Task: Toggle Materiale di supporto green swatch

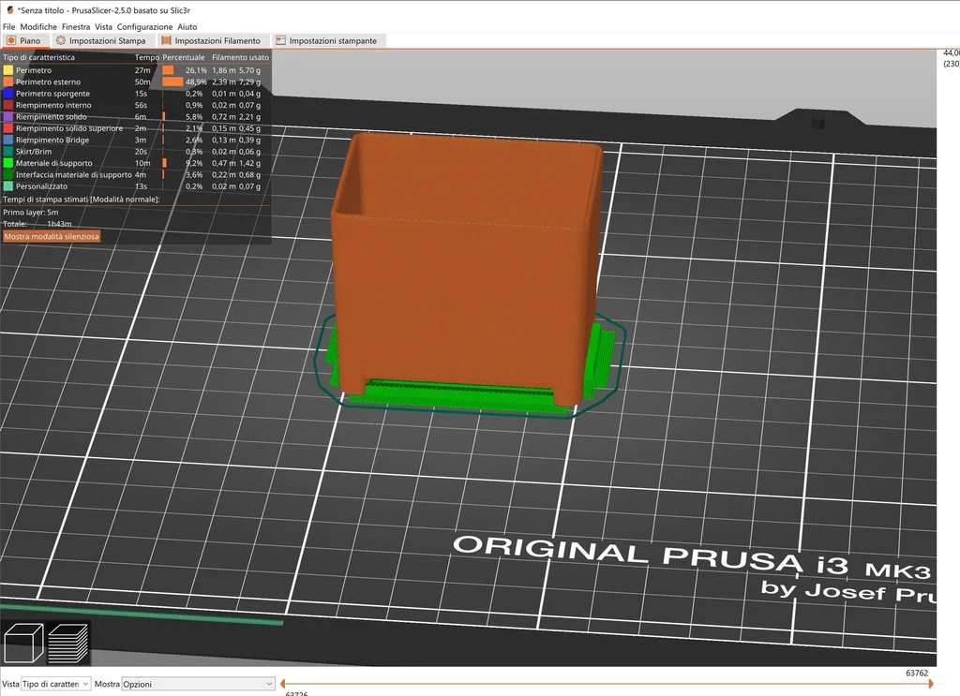Action: point(7,163)
